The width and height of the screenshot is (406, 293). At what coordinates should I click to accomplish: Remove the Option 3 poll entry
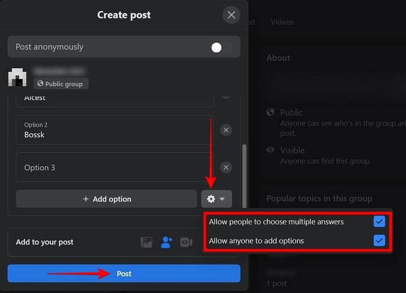click(x=226, y=167)
